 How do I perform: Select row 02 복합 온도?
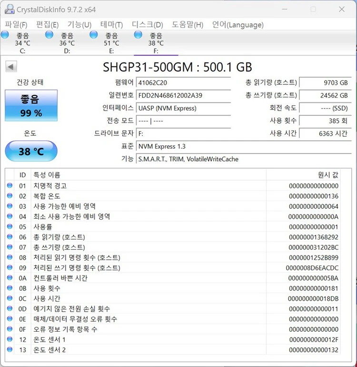tap(173, 196)
